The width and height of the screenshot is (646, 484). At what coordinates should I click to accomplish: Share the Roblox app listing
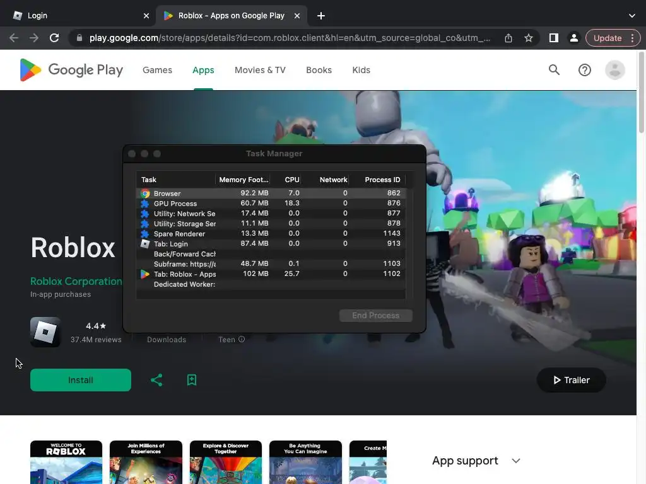(156, 380)
